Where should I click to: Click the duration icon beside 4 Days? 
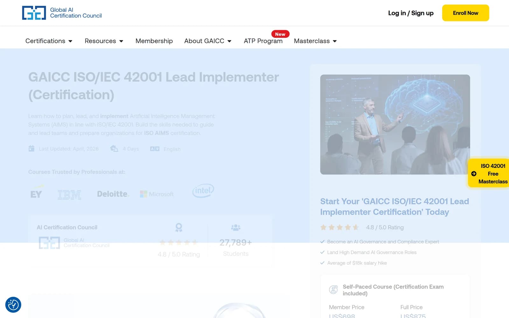(x=114, y=149)
